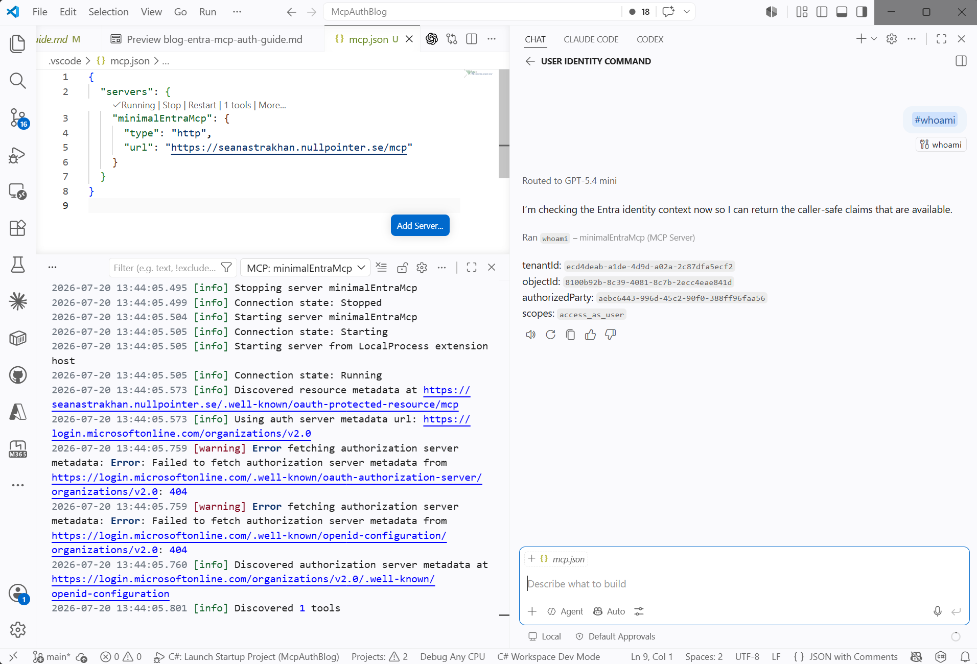Toggle output scroll lock
This screenshot has width=977, height=664.
point(402,267)
